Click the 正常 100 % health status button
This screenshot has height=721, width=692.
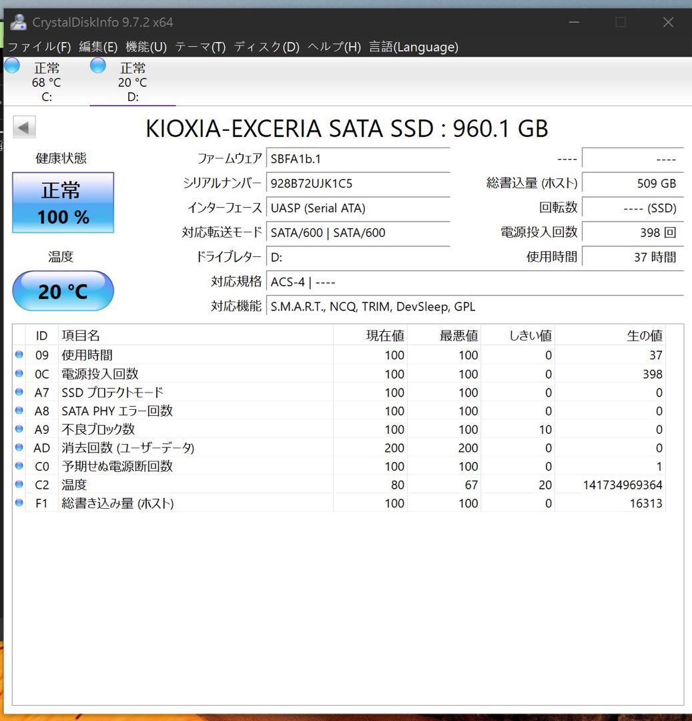point(63,203)
